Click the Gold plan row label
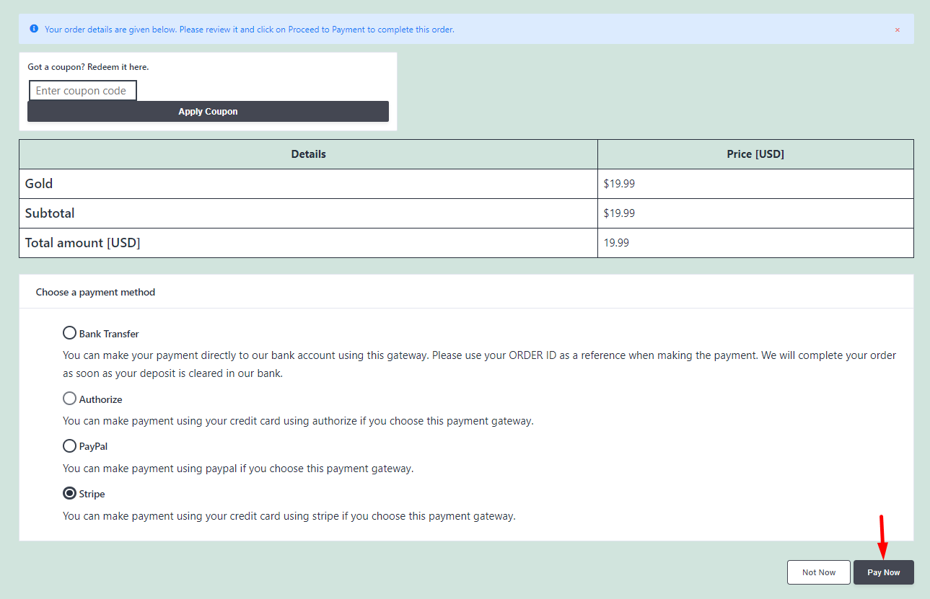Viewport: 930px width, 599px height. (x=39, y=184)
